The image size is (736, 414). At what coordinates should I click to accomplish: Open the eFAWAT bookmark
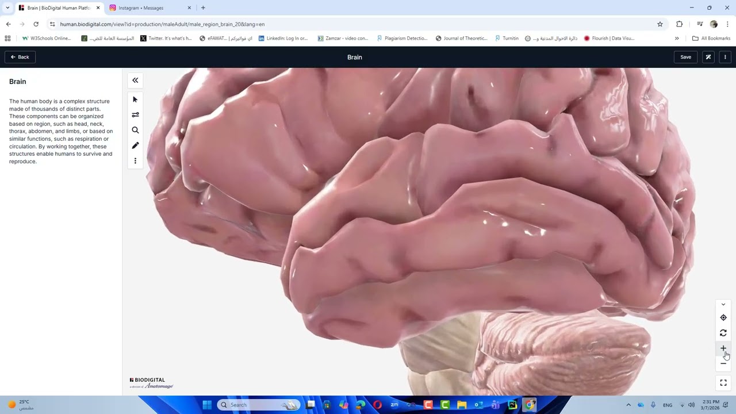click(226, 39)
